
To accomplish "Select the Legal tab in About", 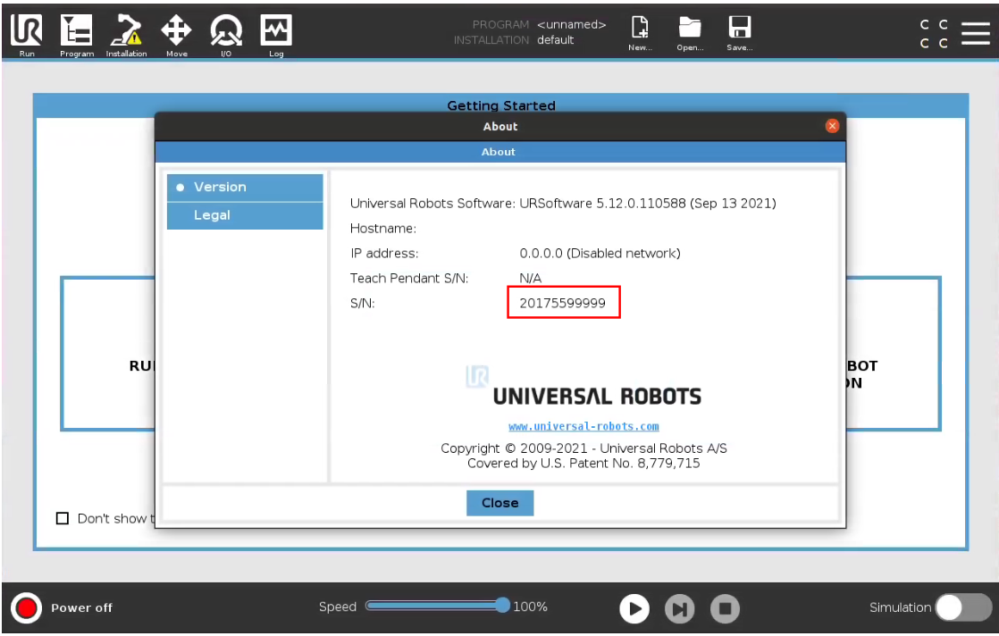I will (245, 216).
